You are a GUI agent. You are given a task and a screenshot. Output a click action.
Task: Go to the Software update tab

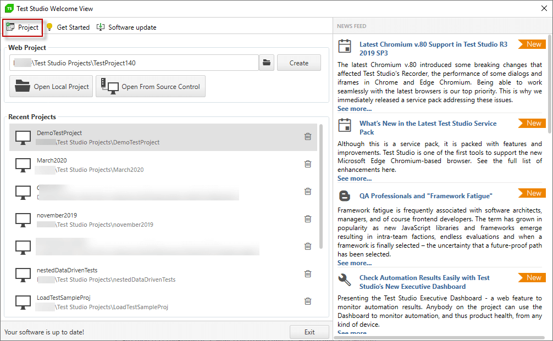coord(126,27)
